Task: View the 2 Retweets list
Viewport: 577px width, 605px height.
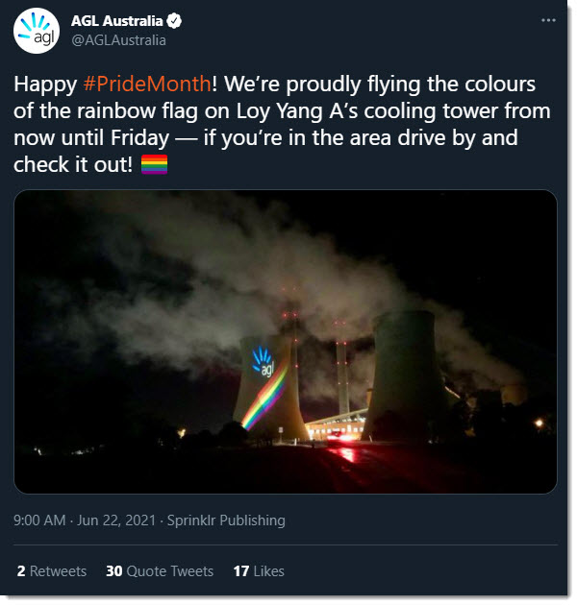Action: pos(51,570)
